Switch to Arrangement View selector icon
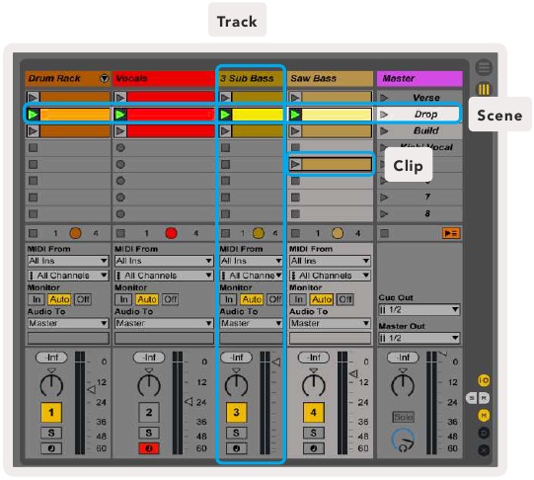 tap(484, 67)
